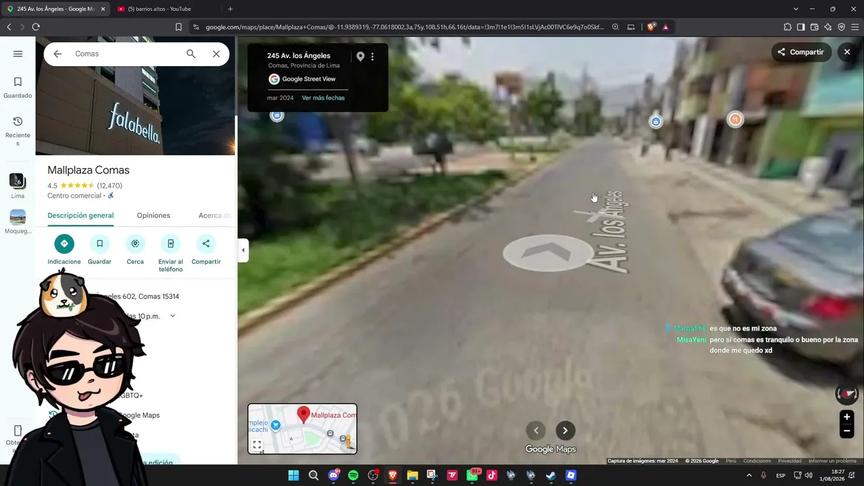Toggle the browser sidebar panel

(801, 27)
